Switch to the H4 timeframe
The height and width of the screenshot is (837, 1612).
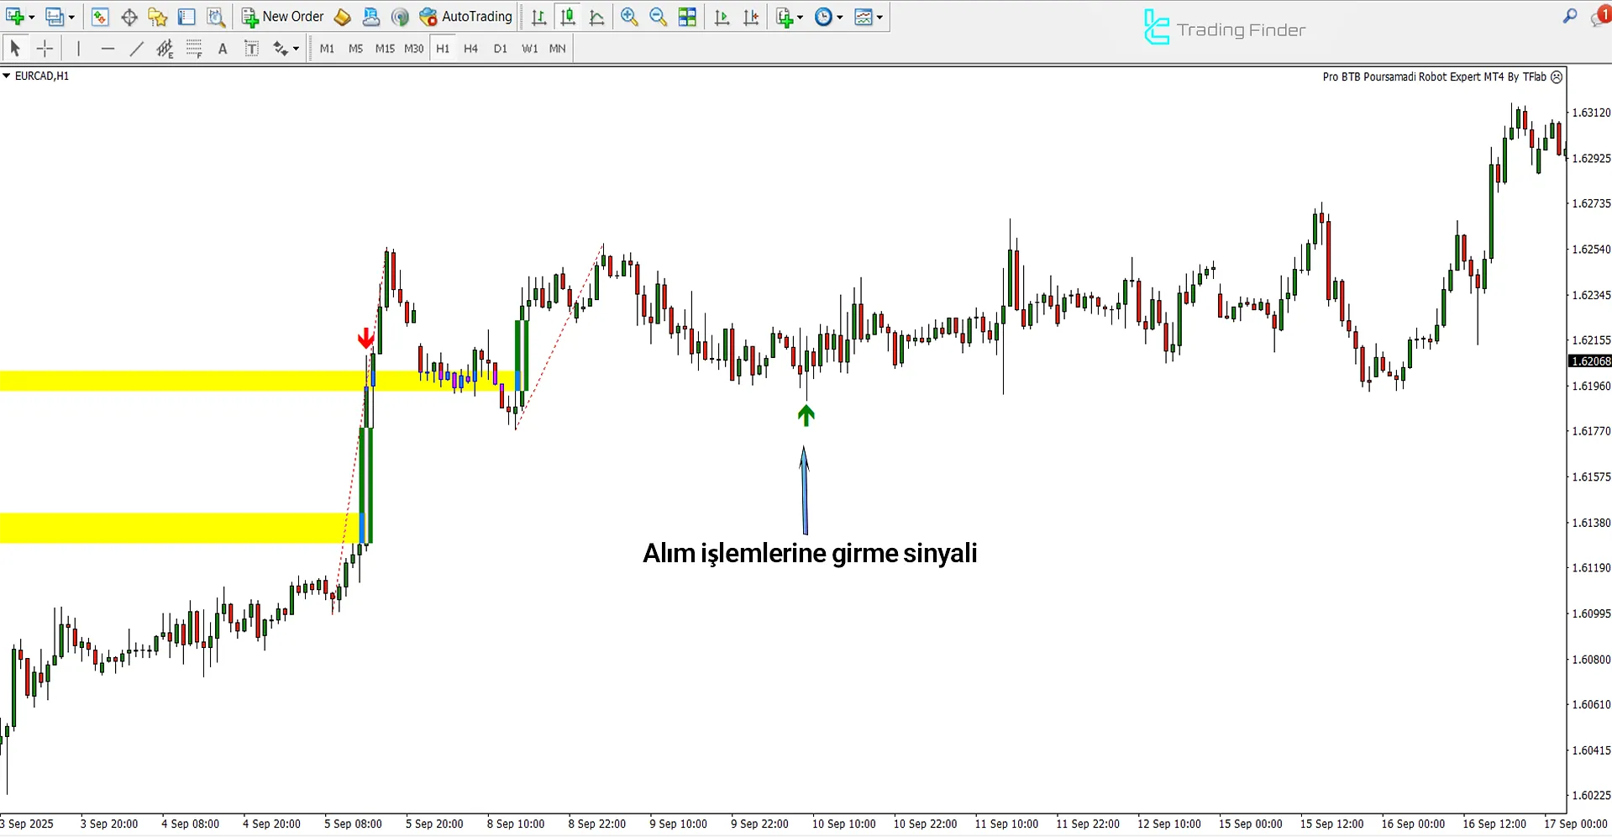click(x=470, y=49)
